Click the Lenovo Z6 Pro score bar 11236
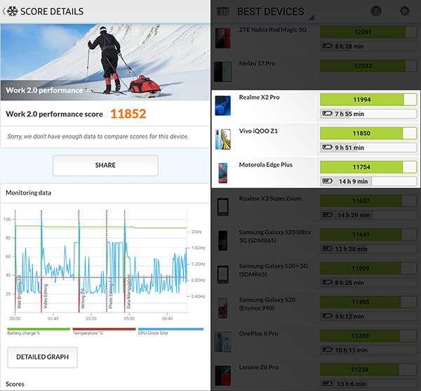Screen dimensions: 421x391 tap(368, 370)
